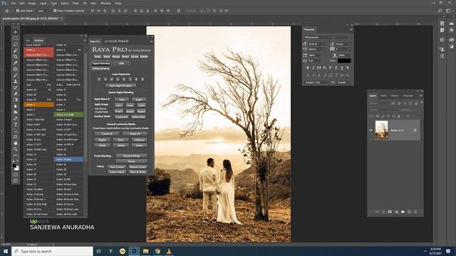The width and height of the screenshot is (456, 256).
Task: Add a layer mask from Layers footer
Action: coord(390,212)
